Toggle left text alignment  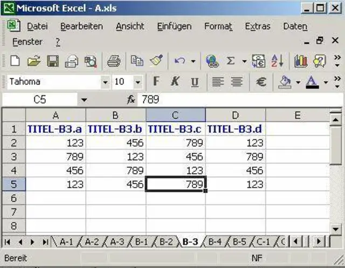click(218, 82)
